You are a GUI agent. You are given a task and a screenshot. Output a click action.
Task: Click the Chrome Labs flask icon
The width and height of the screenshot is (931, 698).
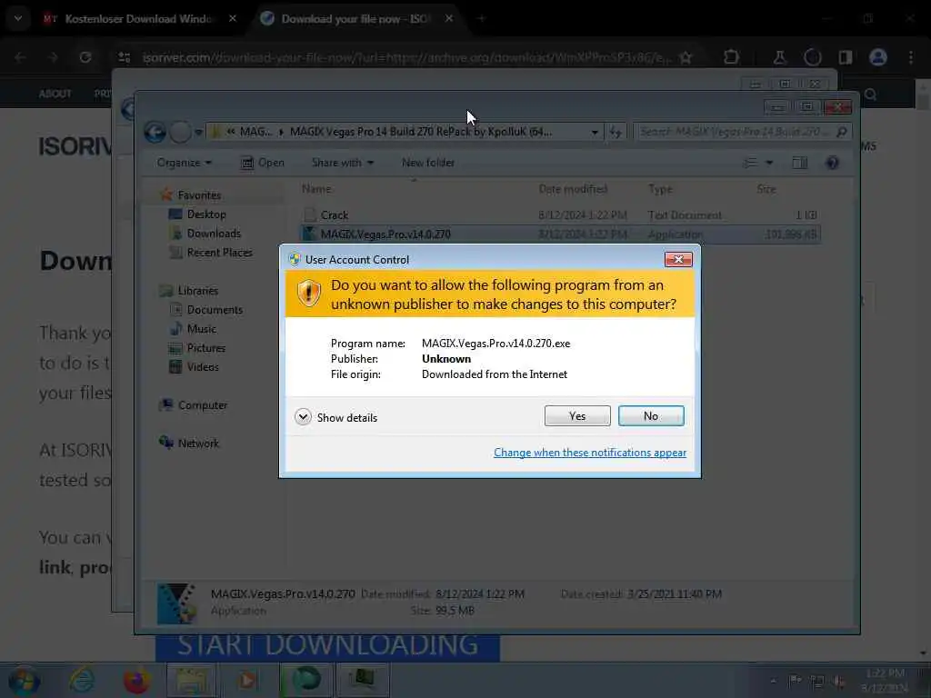[x=779, y=57]
